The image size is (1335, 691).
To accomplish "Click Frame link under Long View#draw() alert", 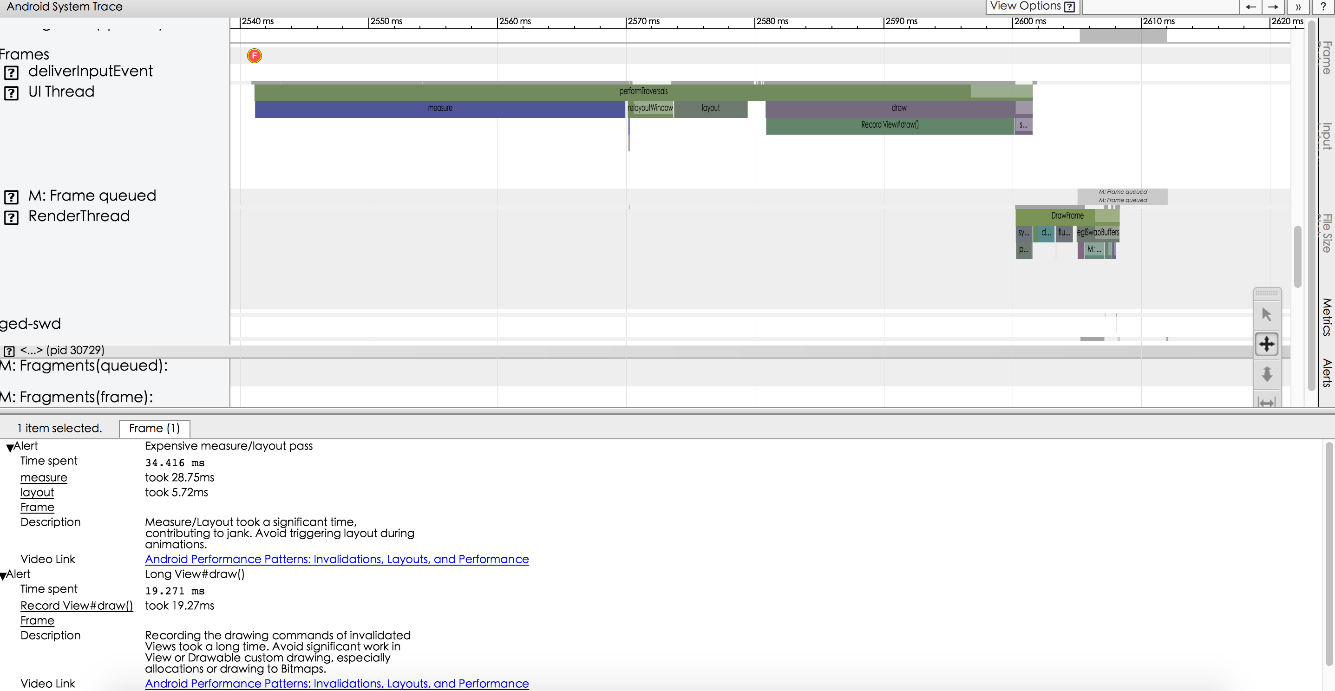I will (37, 620).
